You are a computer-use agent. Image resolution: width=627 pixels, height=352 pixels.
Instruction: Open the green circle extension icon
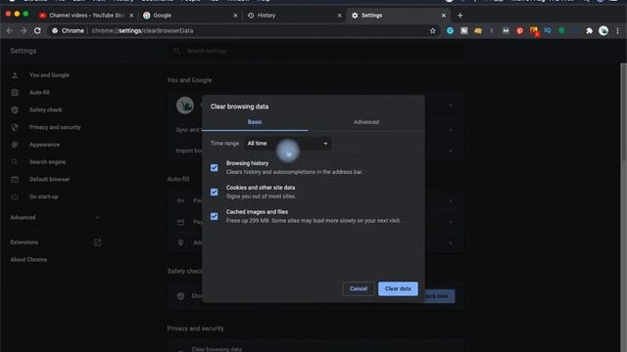[x=561, y=30]
